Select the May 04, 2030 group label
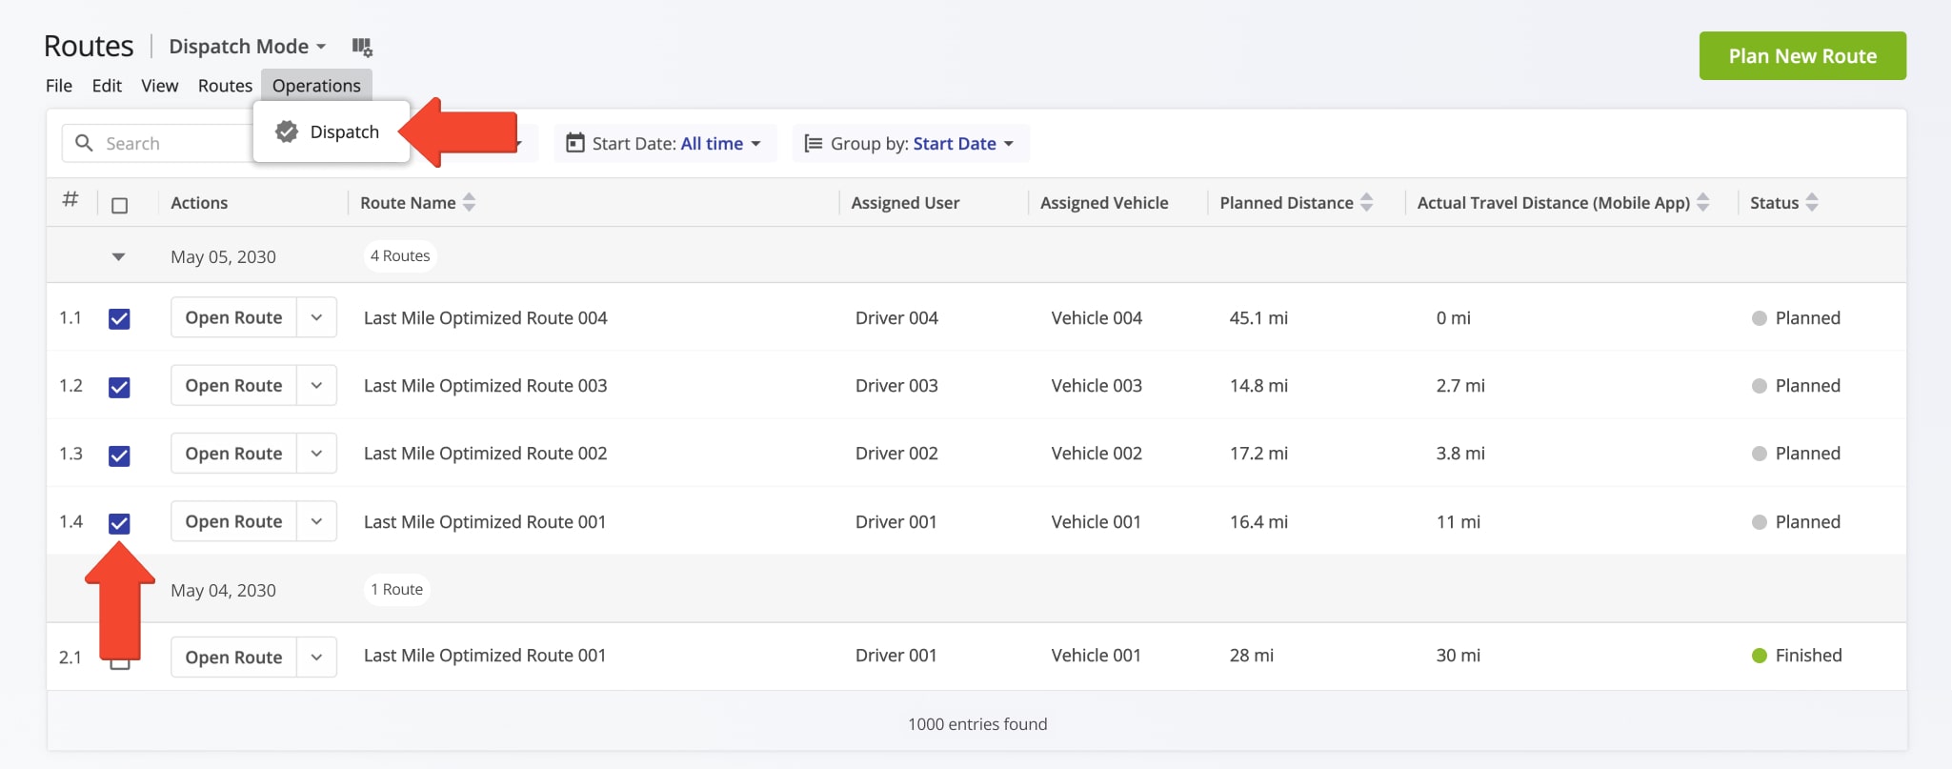Viewport: 1952px width, 769px height. (223, 590)
